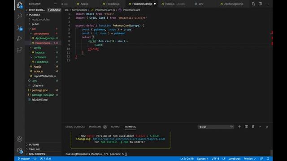Click Ln 9, Col 18 cursor position

pyautogui.click(x=187, y=159)
